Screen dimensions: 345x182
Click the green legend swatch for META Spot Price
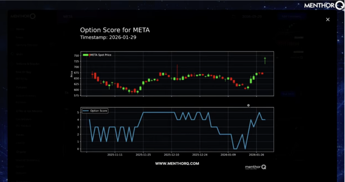click(86, 55)
